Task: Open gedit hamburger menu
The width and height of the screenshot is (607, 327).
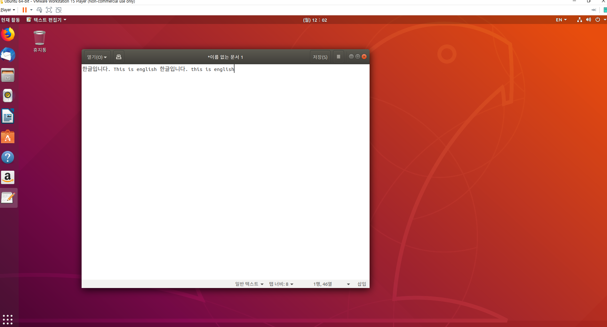Action: (338, 57)
